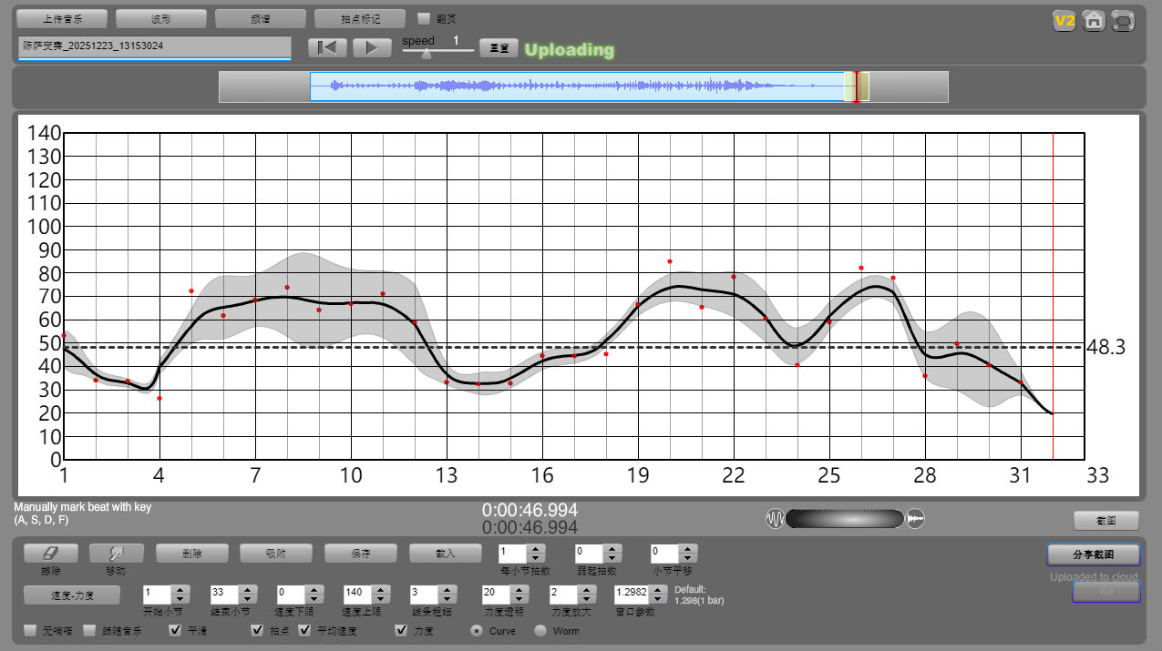Click the speed slider handle
1162x651 pixels.
[426, 54]
